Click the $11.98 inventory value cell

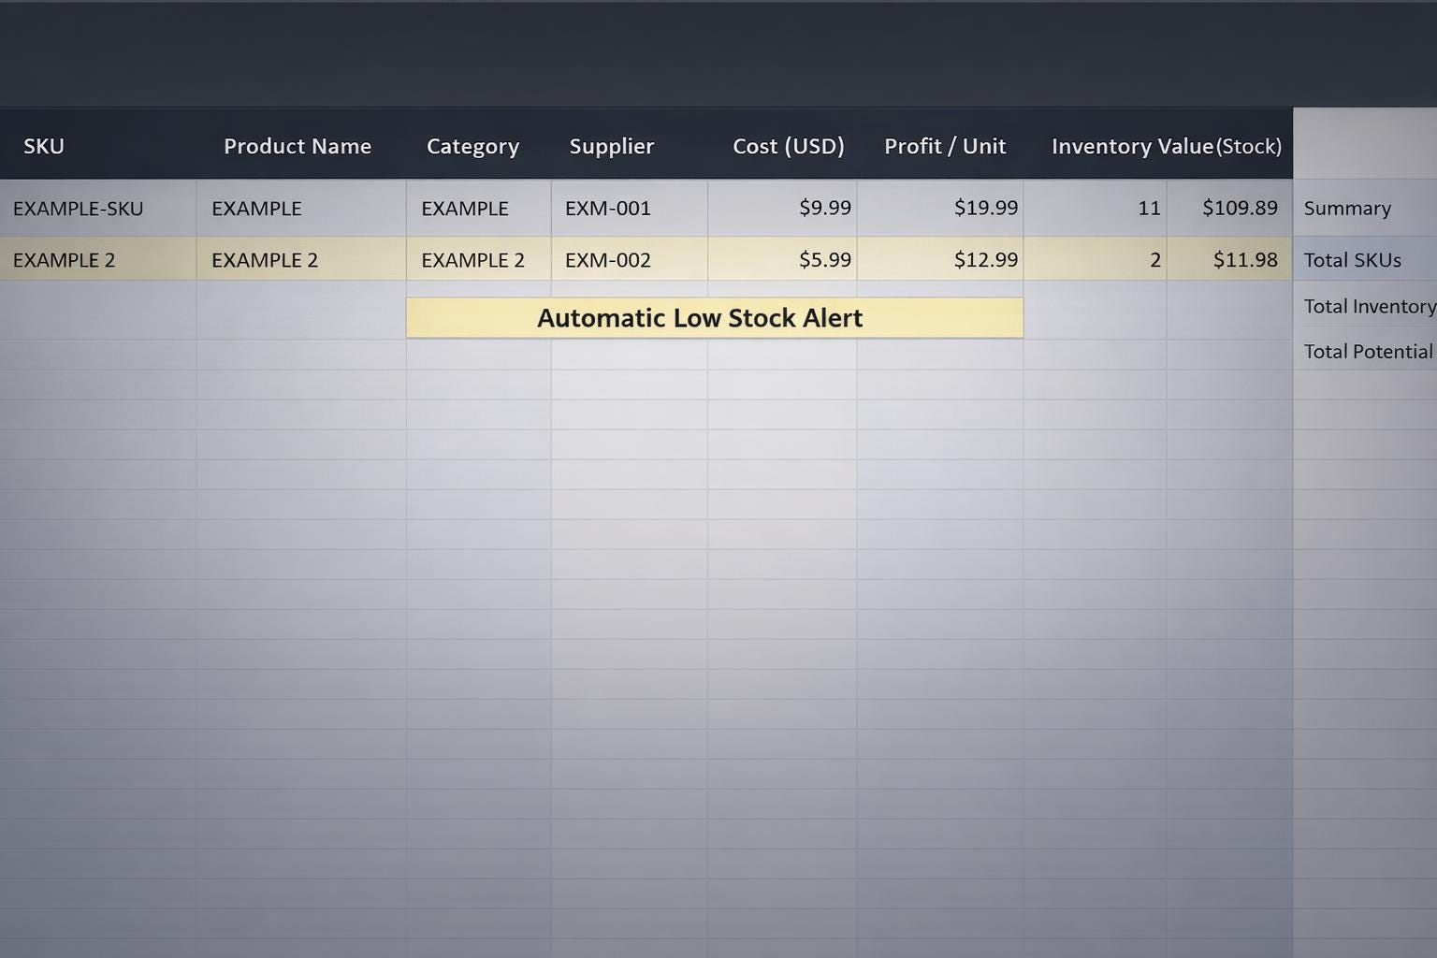[x=1229, y=259]
